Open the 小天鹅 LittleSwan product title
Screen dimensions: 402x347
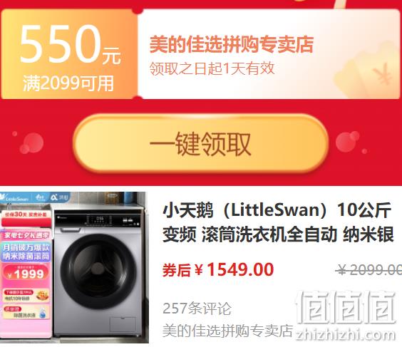278,222
